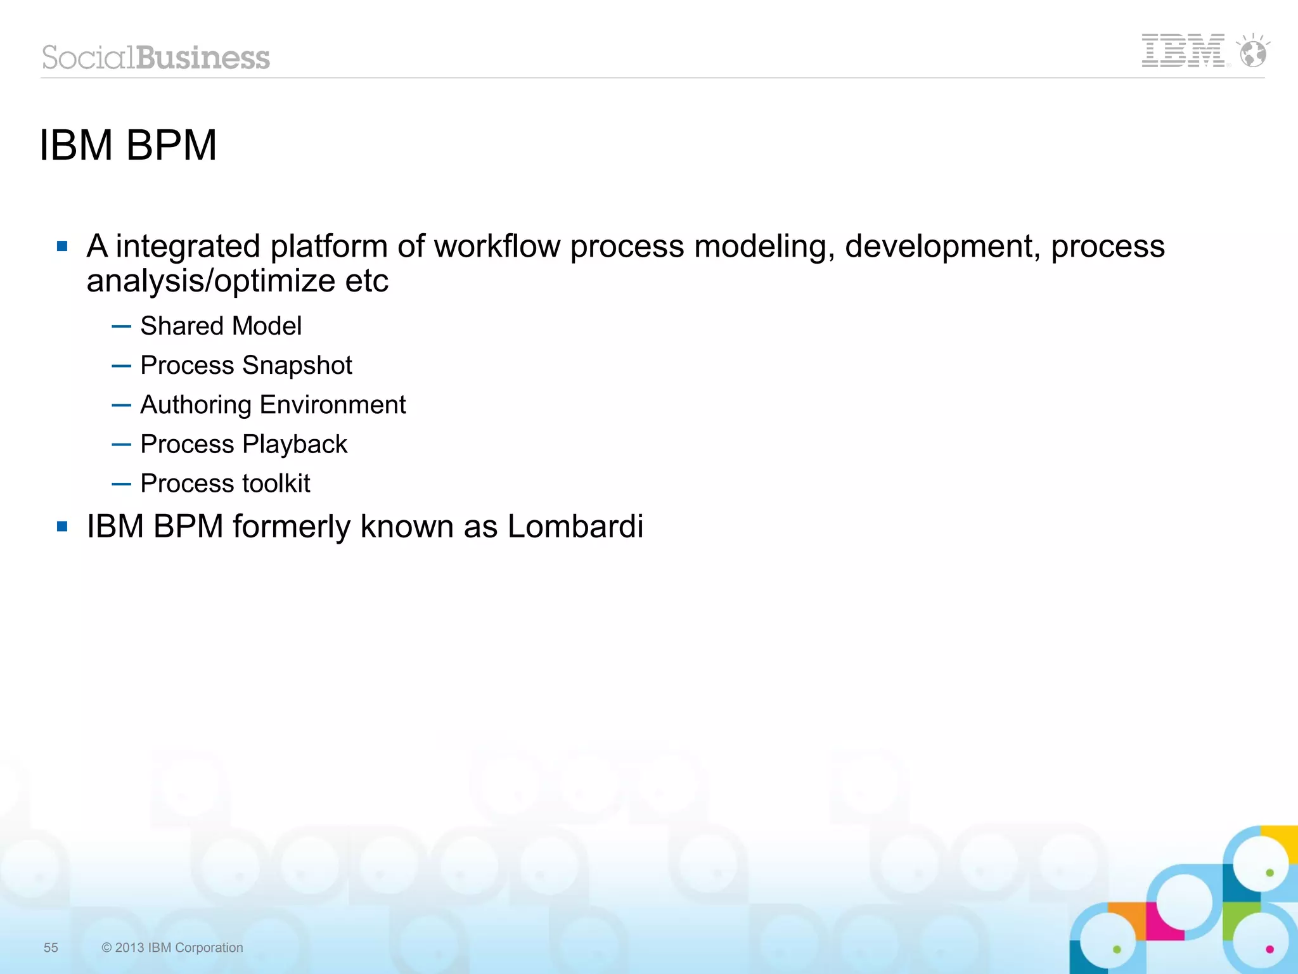Viewport: 1298px width, 974px height.
Task: Click 'IBM BPM formerly known as Lombardi'
Action: click(365, 527)
